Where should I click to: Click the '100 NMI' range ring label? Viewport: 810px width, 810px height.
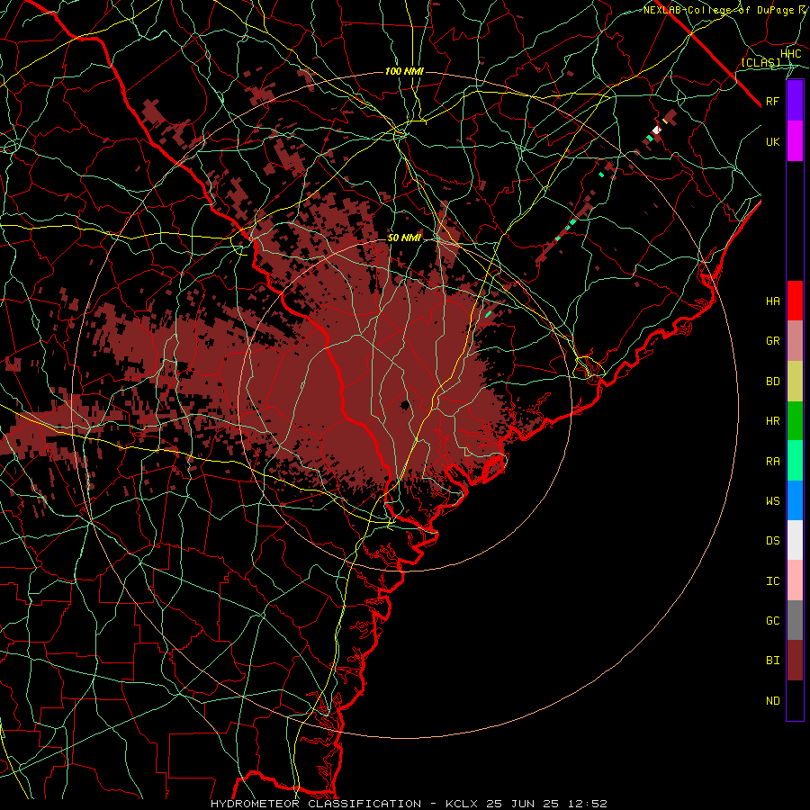point(404,71)
